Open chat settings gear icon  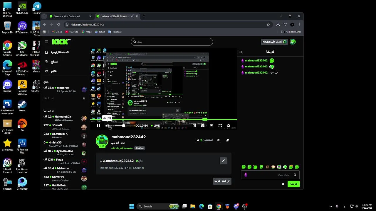283,184
